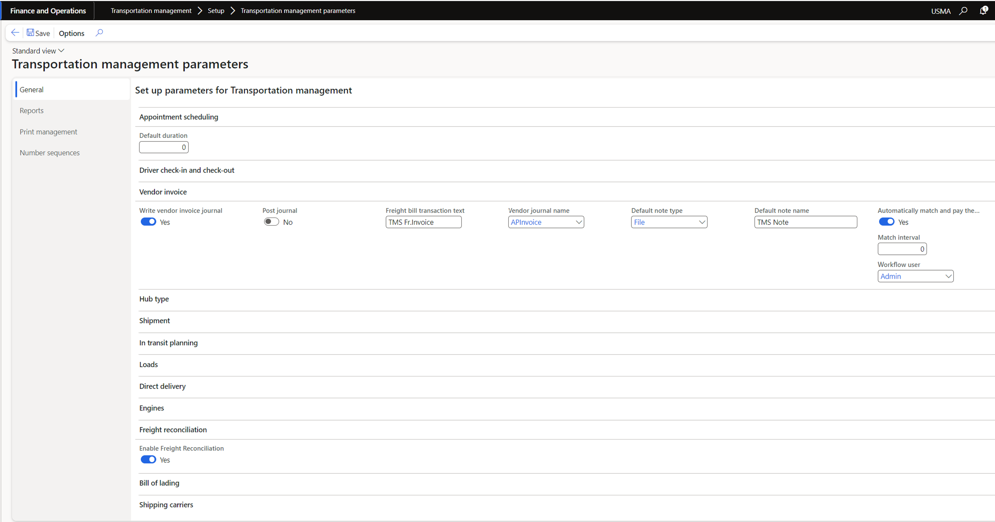Click the Match interval field
Viewport: 995px width, 522px height.
point(902,249)
